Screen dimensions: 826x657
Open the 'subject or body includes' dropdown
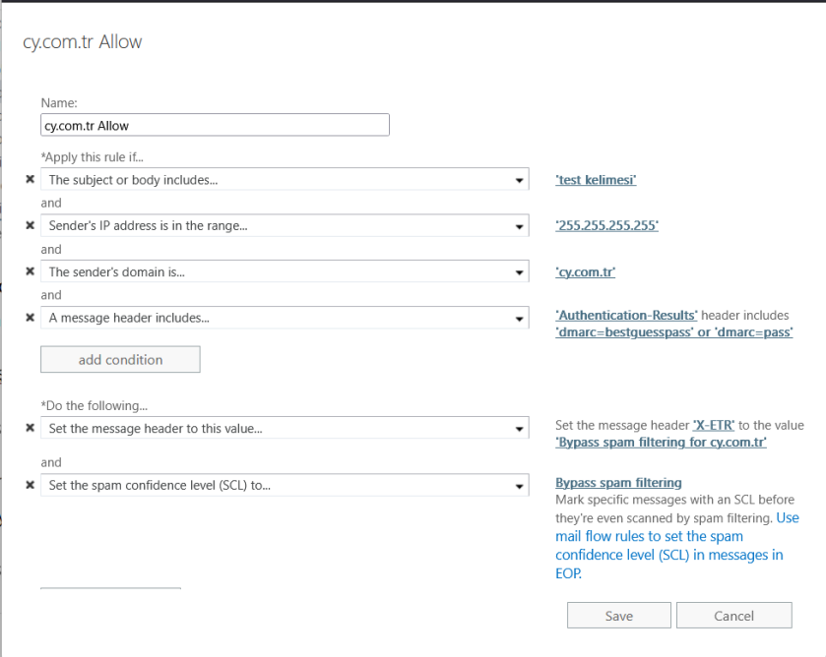(519, 180)
